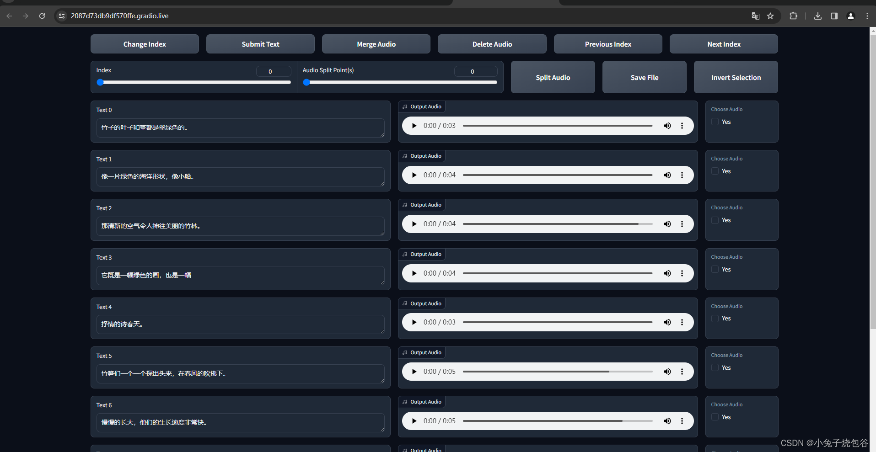Image resolution: width=876 pixels, height=452 pixels.
Task: Click the Change Index button
Action: (x=145, y=44)
